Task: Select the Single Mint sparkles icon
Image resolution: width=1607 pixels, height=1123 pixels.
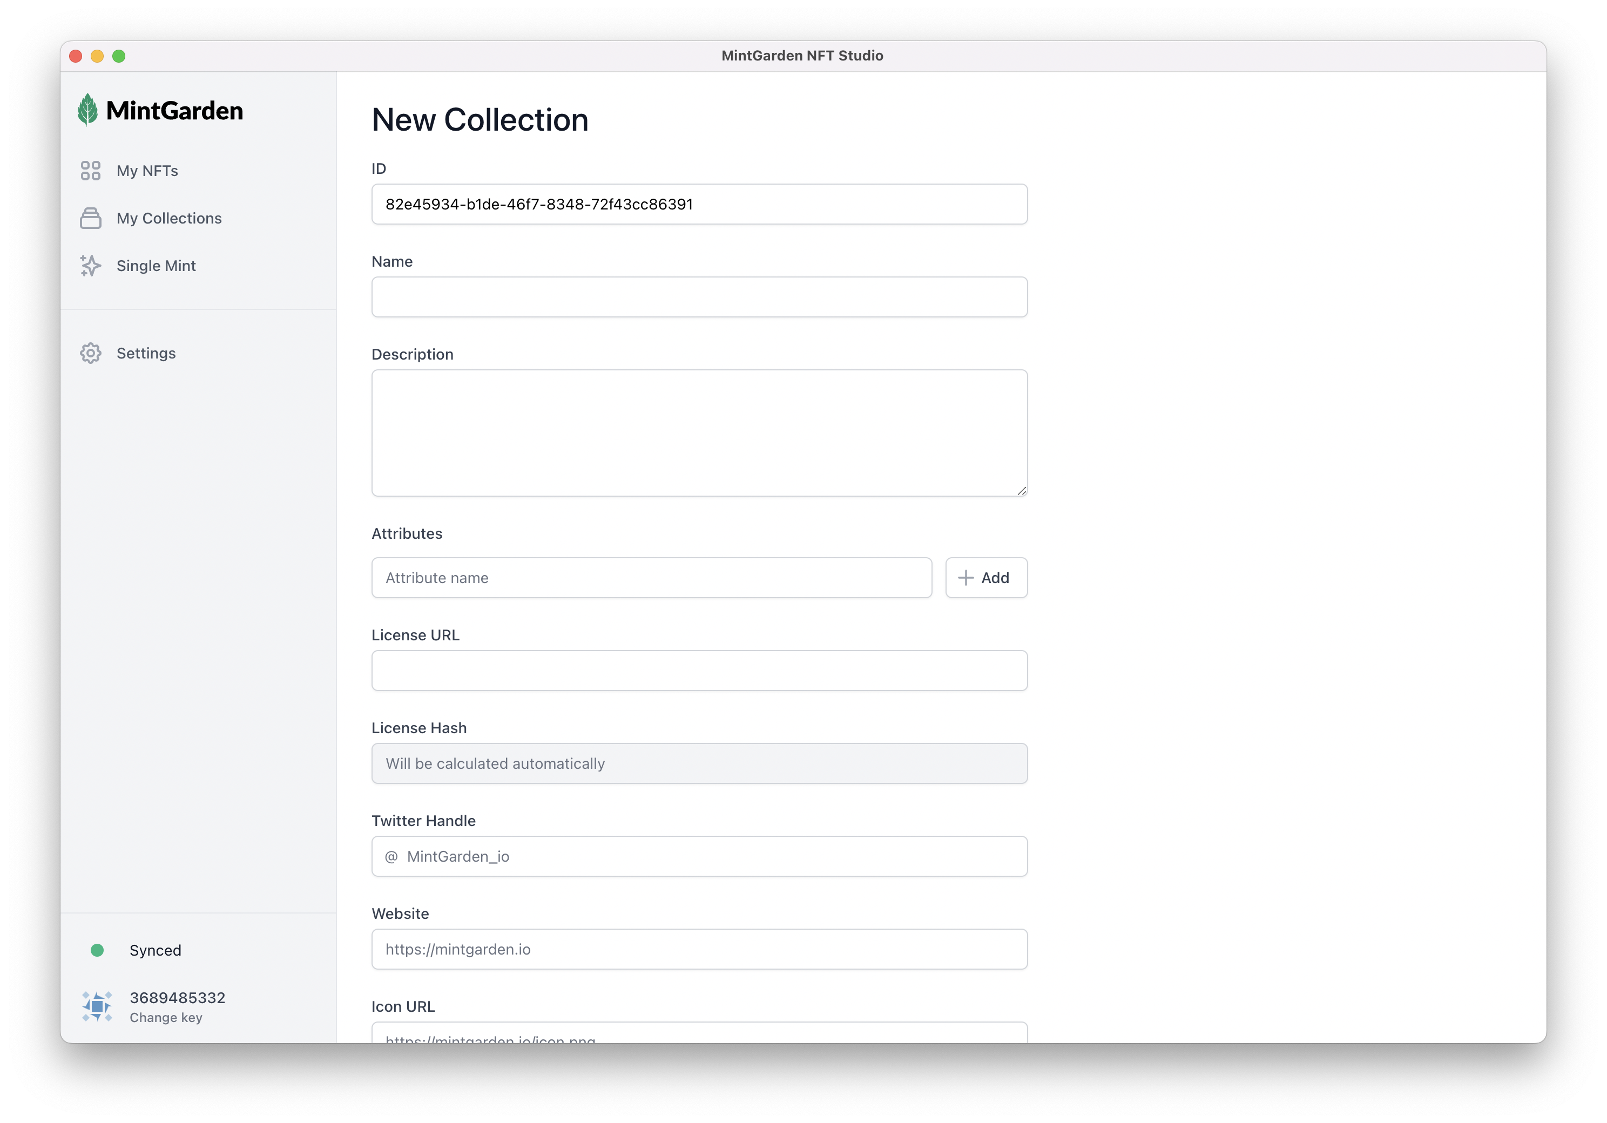Action: (x=91, y=265)
